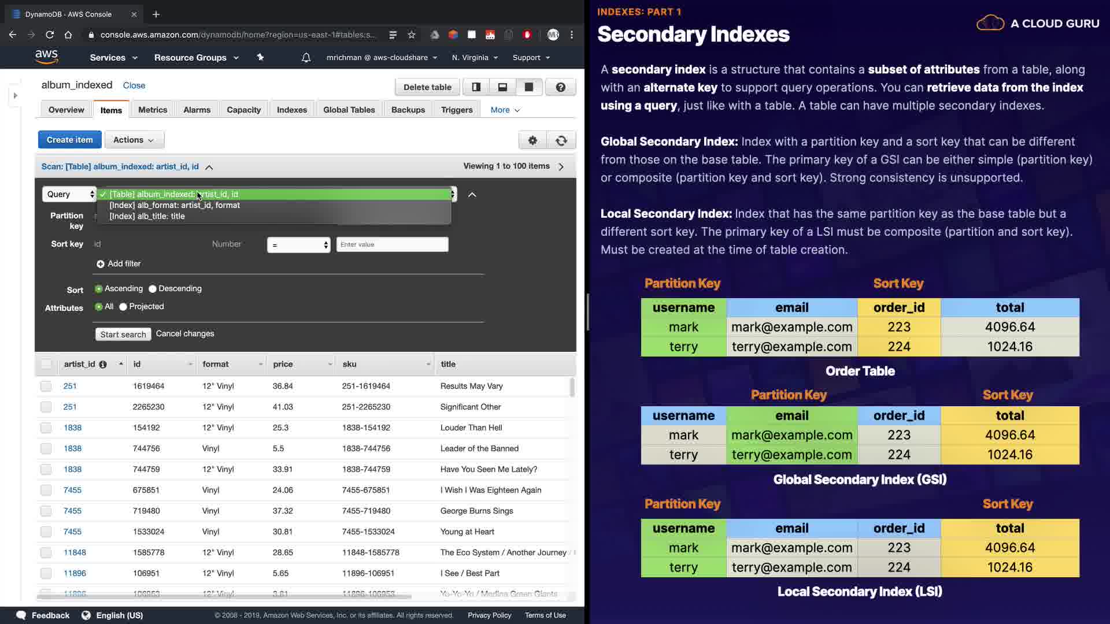This screenshot has height=624, width=1110.
Task: Click the table settings gear icon
Action: tap(532, 140)
